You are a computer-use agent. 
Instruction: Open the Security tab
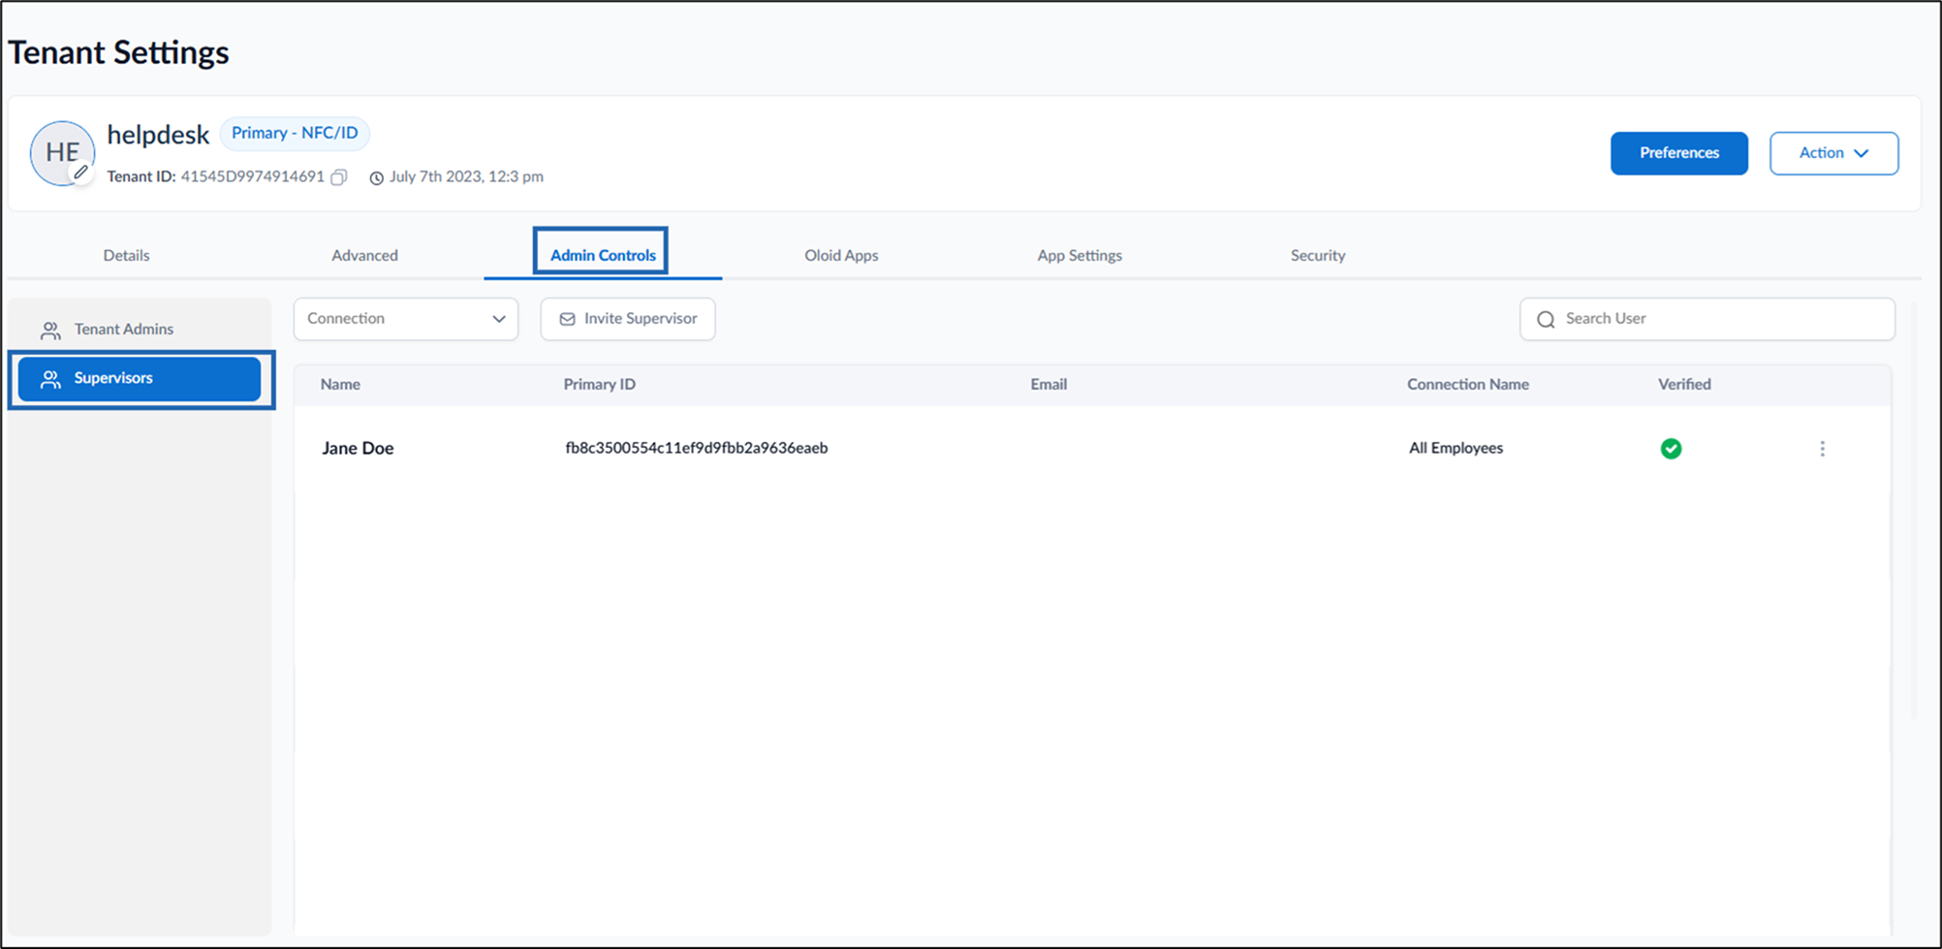point(1318,255)
